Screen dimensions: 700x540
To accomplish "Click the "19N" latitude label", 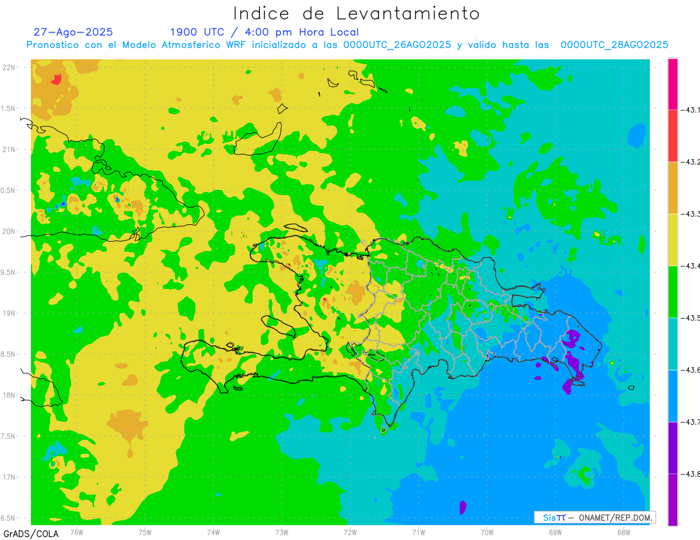I will pos(9,313).
